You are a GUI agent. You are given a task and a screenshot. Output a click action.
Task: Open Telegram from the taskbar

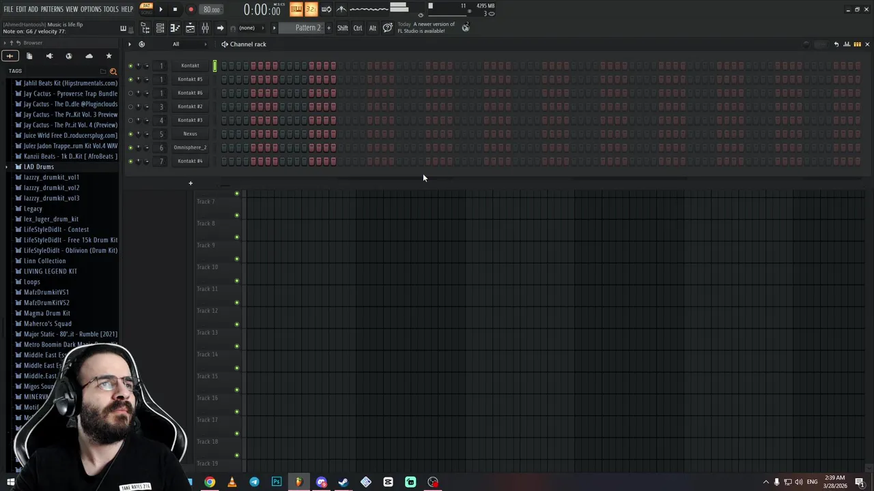point(254,482)
